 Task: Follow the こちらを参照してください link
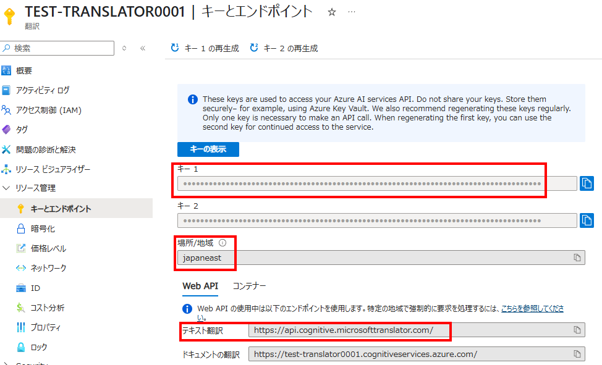point(532,308)
